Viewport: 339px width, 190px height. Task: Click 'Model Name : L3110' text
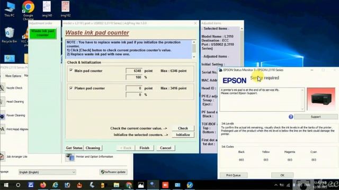tap(217, 36)
